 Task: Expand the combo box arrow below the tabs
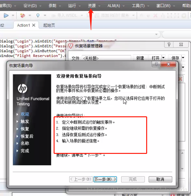pyautogui.click(x=156, y=34)
